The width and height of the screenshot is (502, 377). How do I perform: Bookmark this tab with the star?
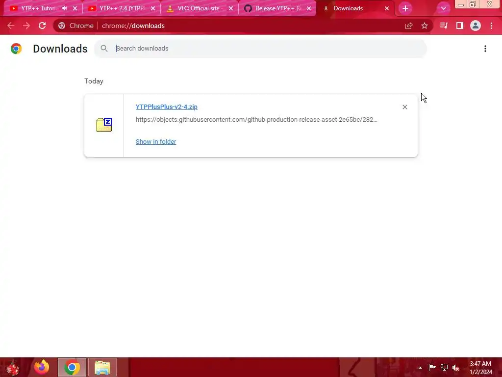(x=425, y=26)
